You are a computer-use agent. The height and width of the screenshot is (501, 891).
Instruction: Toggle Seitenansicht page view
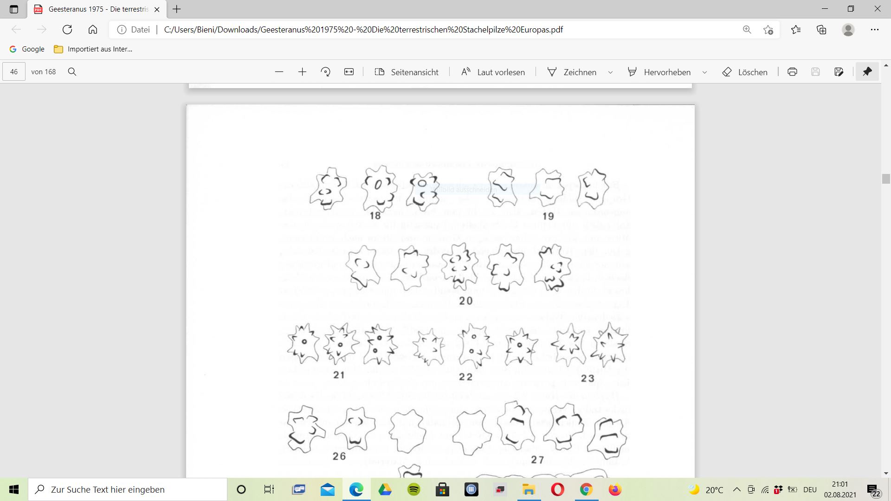point(407,72)
